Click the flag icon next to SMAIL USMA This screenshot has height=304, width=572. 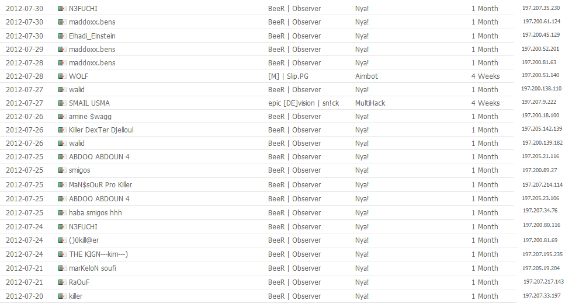[x=62, y=103]
